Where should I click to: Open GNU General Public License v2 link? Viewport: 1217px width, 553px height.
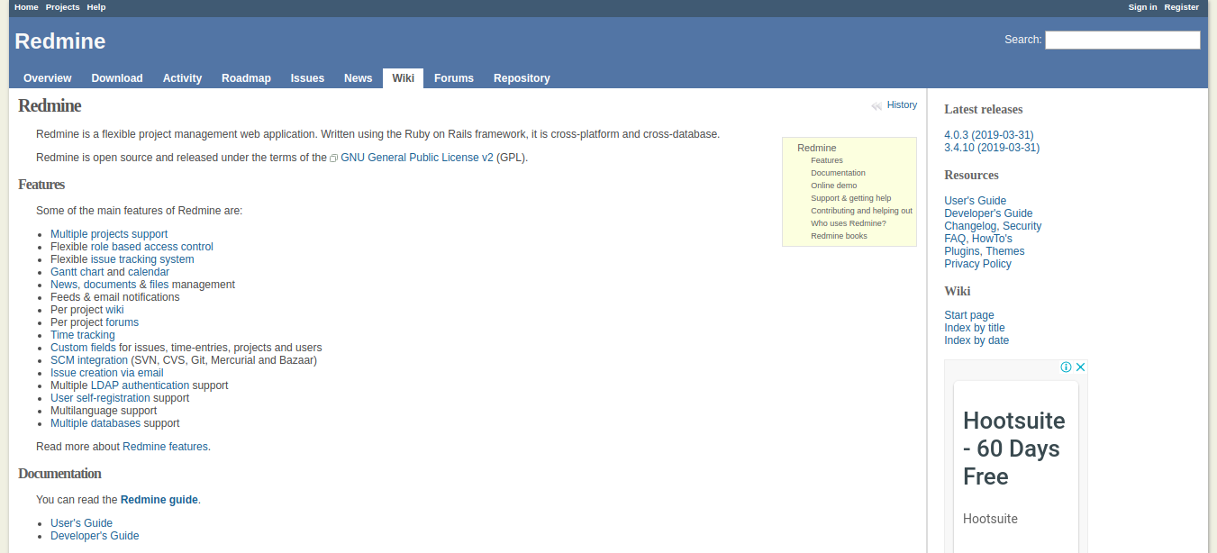pos(416,158)
